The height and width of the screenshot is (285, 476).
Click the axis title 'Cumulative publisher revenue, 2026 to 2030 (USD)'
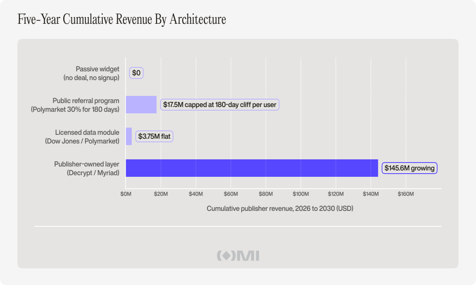point(280,208)
